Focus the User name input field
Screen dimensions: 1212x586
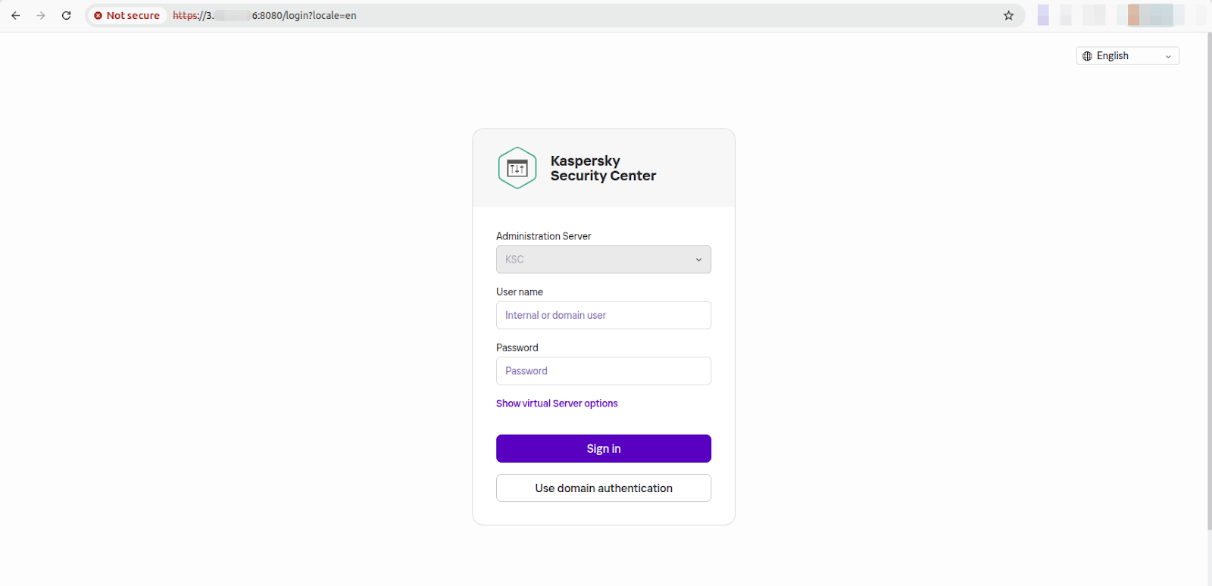pos(603,316)
